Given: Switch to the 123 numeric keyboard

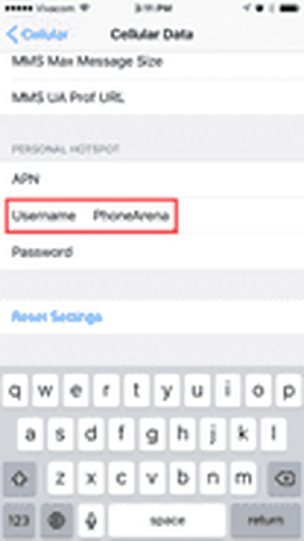Looking at the screenshot, I should coord(19,521).
